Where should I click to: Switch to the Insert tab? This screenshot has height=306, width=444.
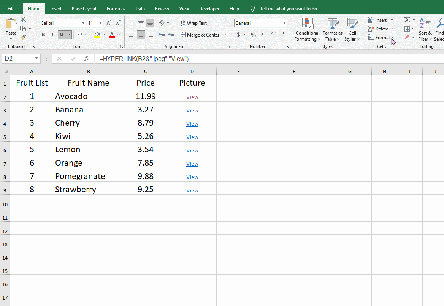56,8
